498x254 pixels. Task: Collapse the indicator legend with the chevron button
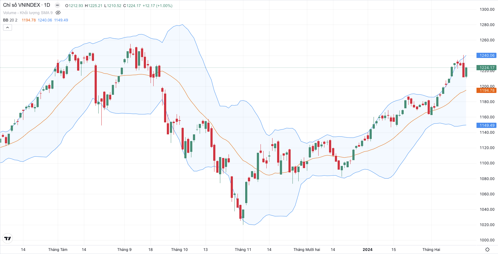(7, 28)
